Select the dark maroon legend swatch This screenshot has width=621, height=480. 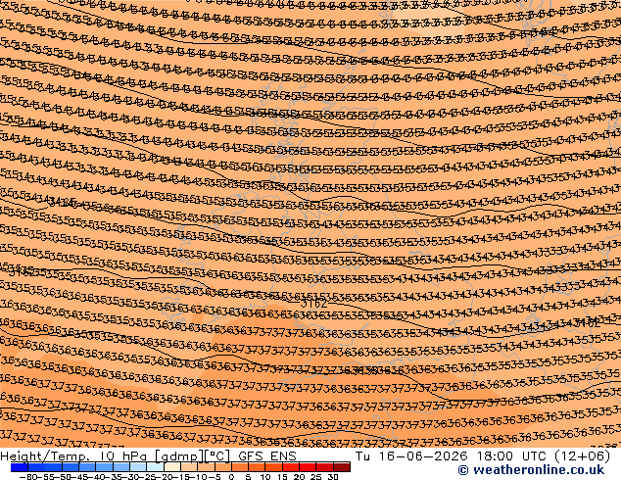(342, 467)
